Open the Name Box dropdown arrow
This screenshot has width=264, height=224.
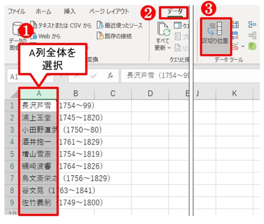[x=49, y=75]
